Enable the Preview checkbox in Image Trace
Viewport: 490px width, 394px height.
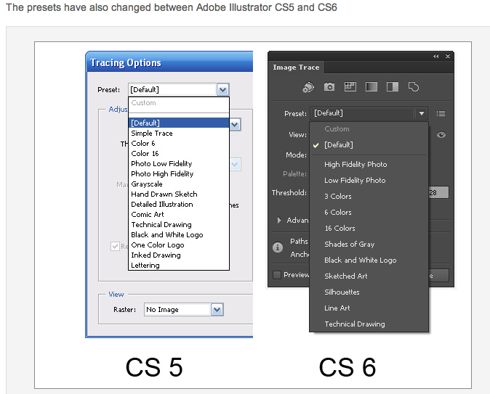pyautogui.click(x=277, y=275)
